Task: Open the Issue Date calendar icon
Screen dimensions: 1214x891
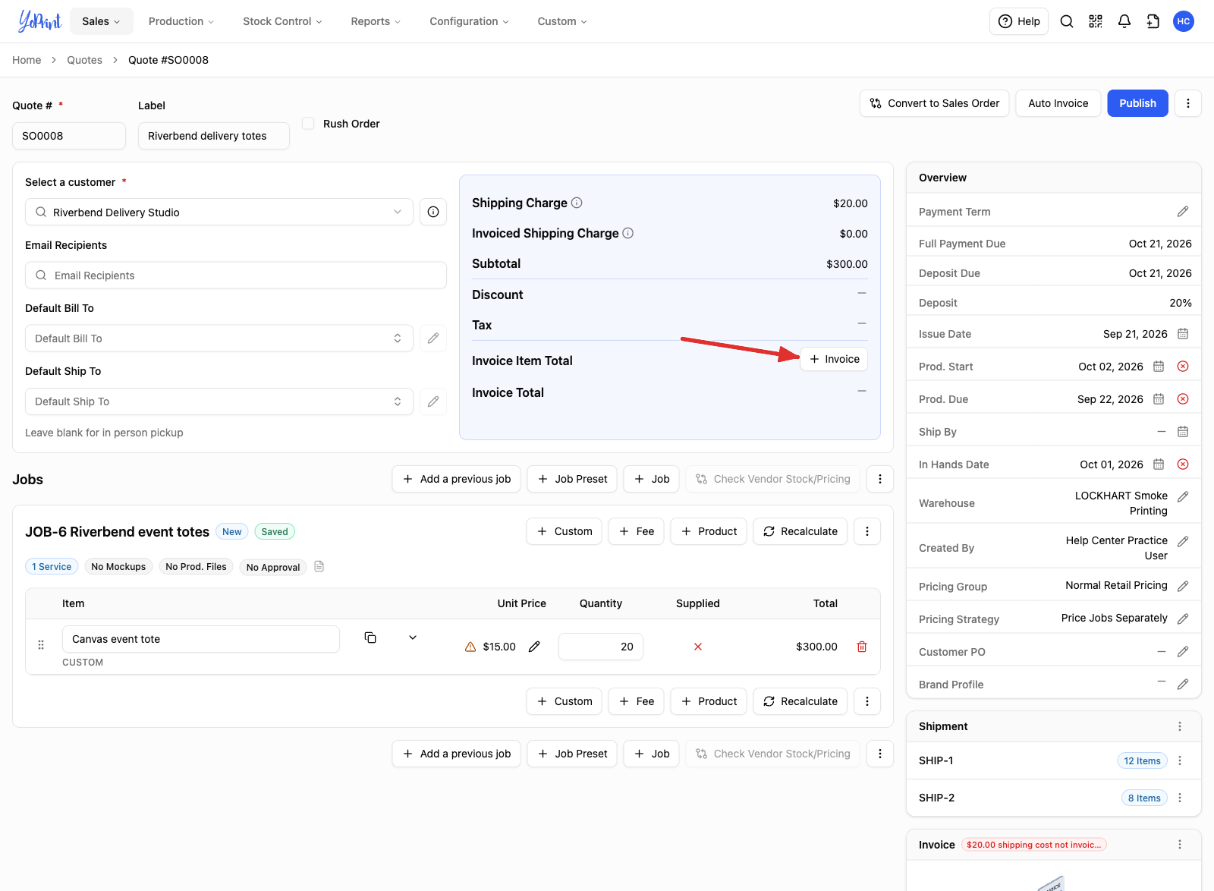Action: tap(1183, 334)
